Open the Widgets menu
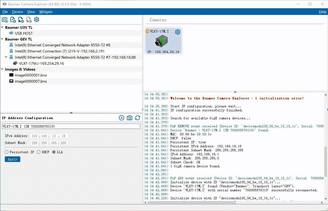 [46, 12]
